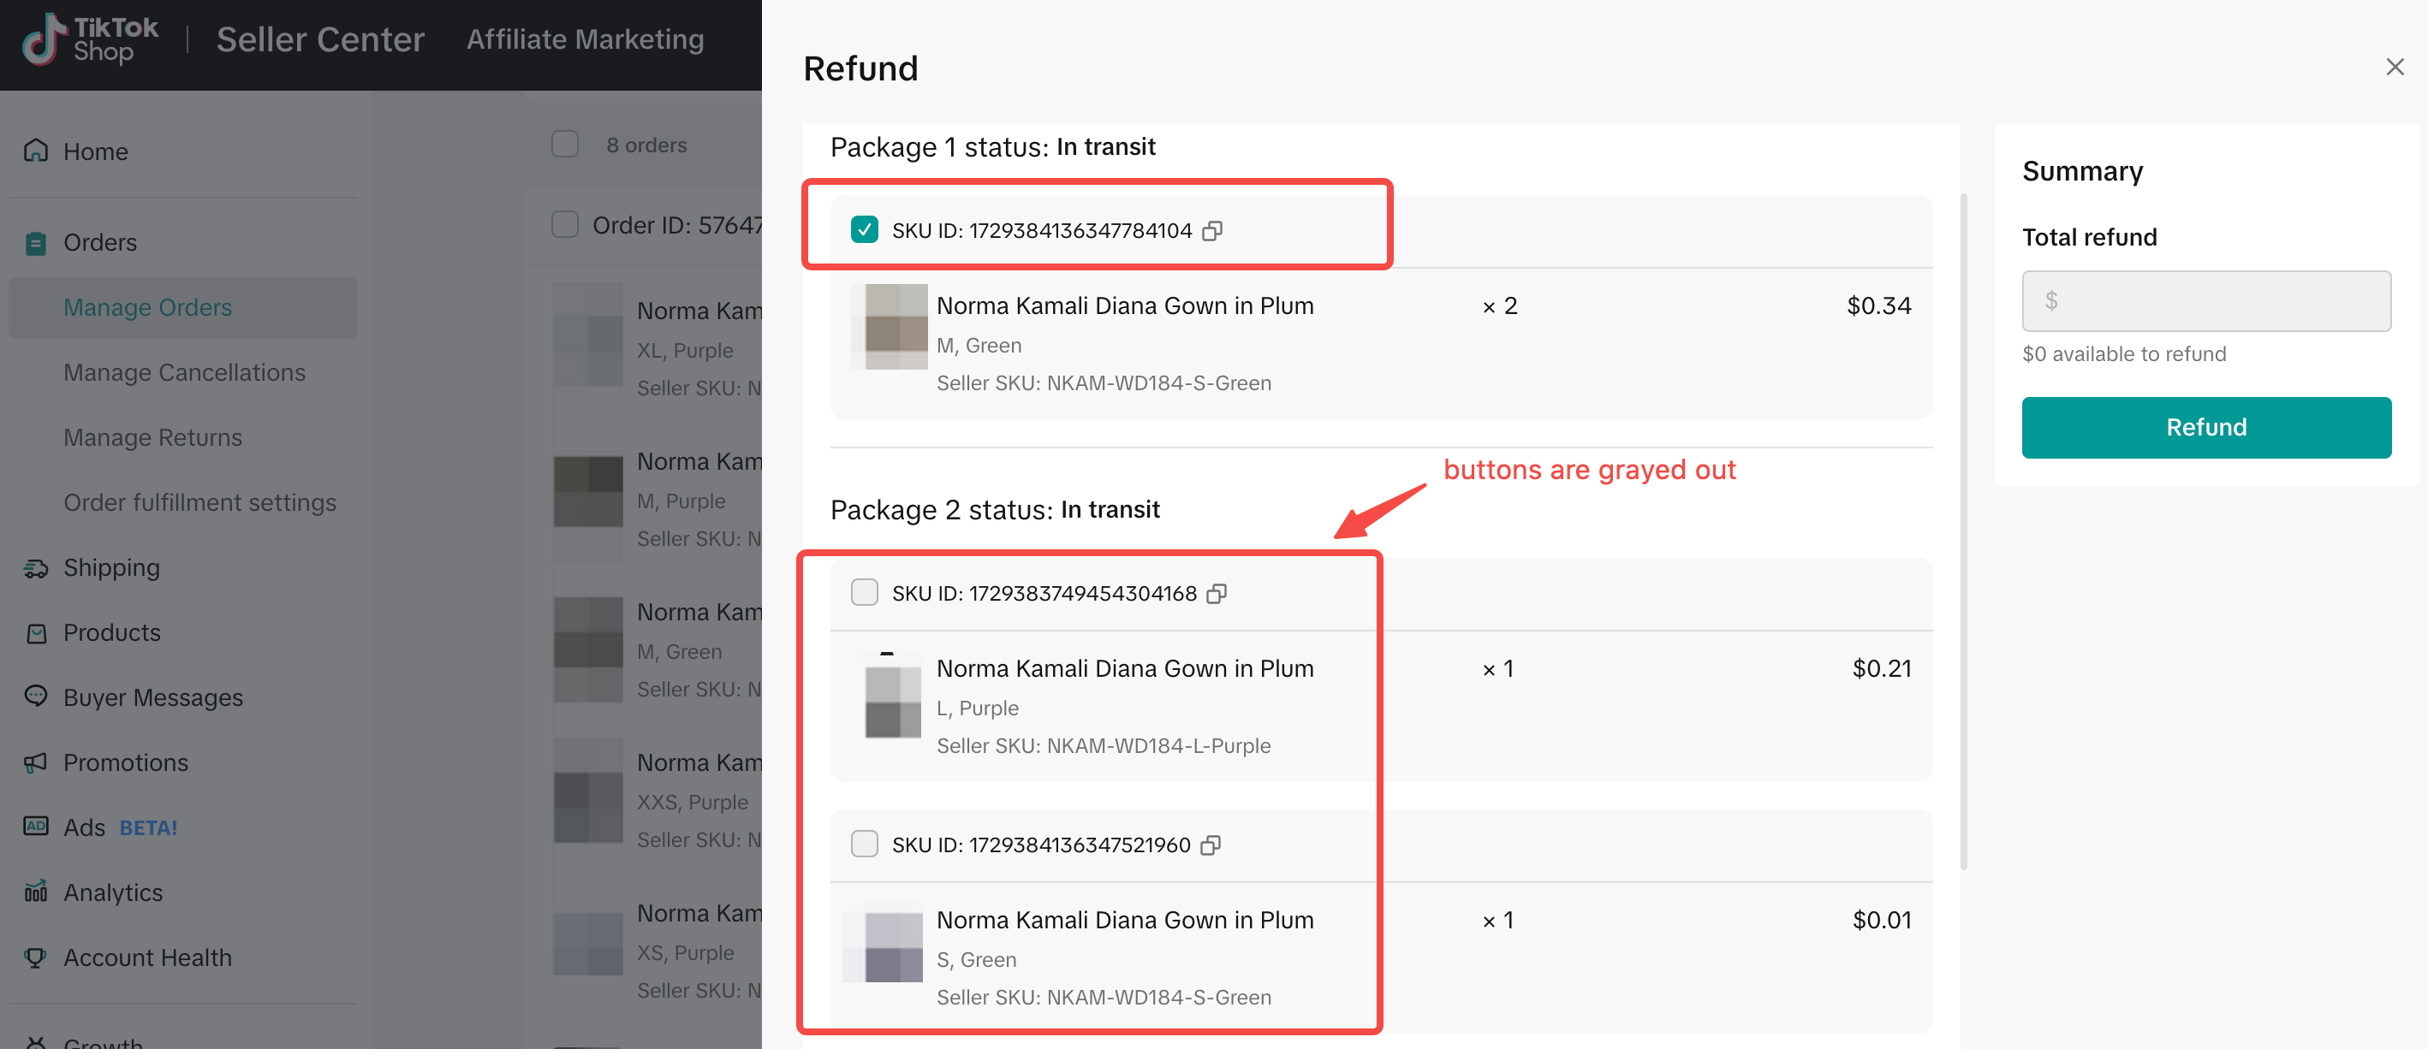Go to Order fulfillment settings
Viewport: 2428px width, 1049px height.
coord(199,503)
